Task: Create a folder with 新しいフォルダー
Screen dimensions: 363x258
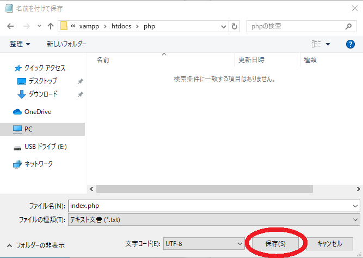Action: tap(67, 44)
